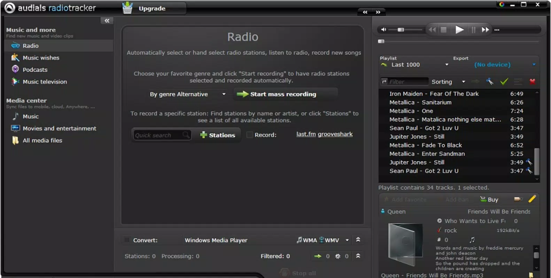Click the gear icon in the status row
This screenshot has height=278, width=551.
click(x=337, y=256)
